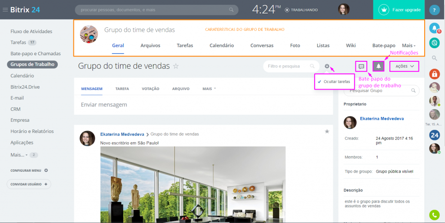Open CRM in left sidebar
Viewport: 445px width, 223px height.
15,109
